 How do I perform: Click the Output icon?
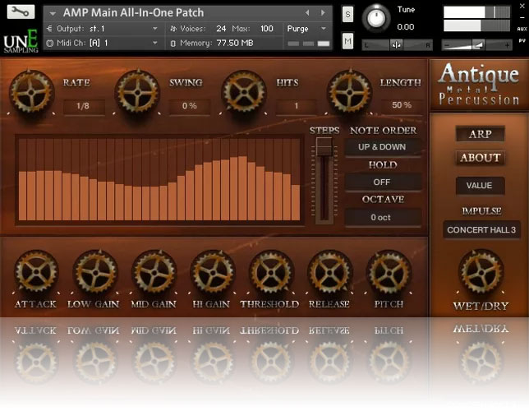click(49, 29)
